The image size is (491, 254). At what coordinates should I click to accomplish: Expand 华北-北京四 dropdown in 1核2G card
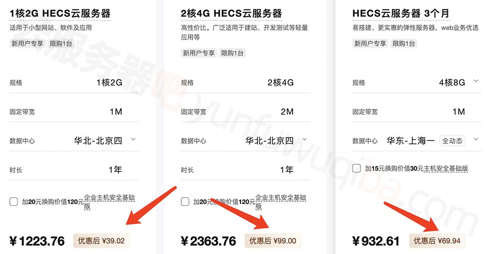tap(133, 140)
